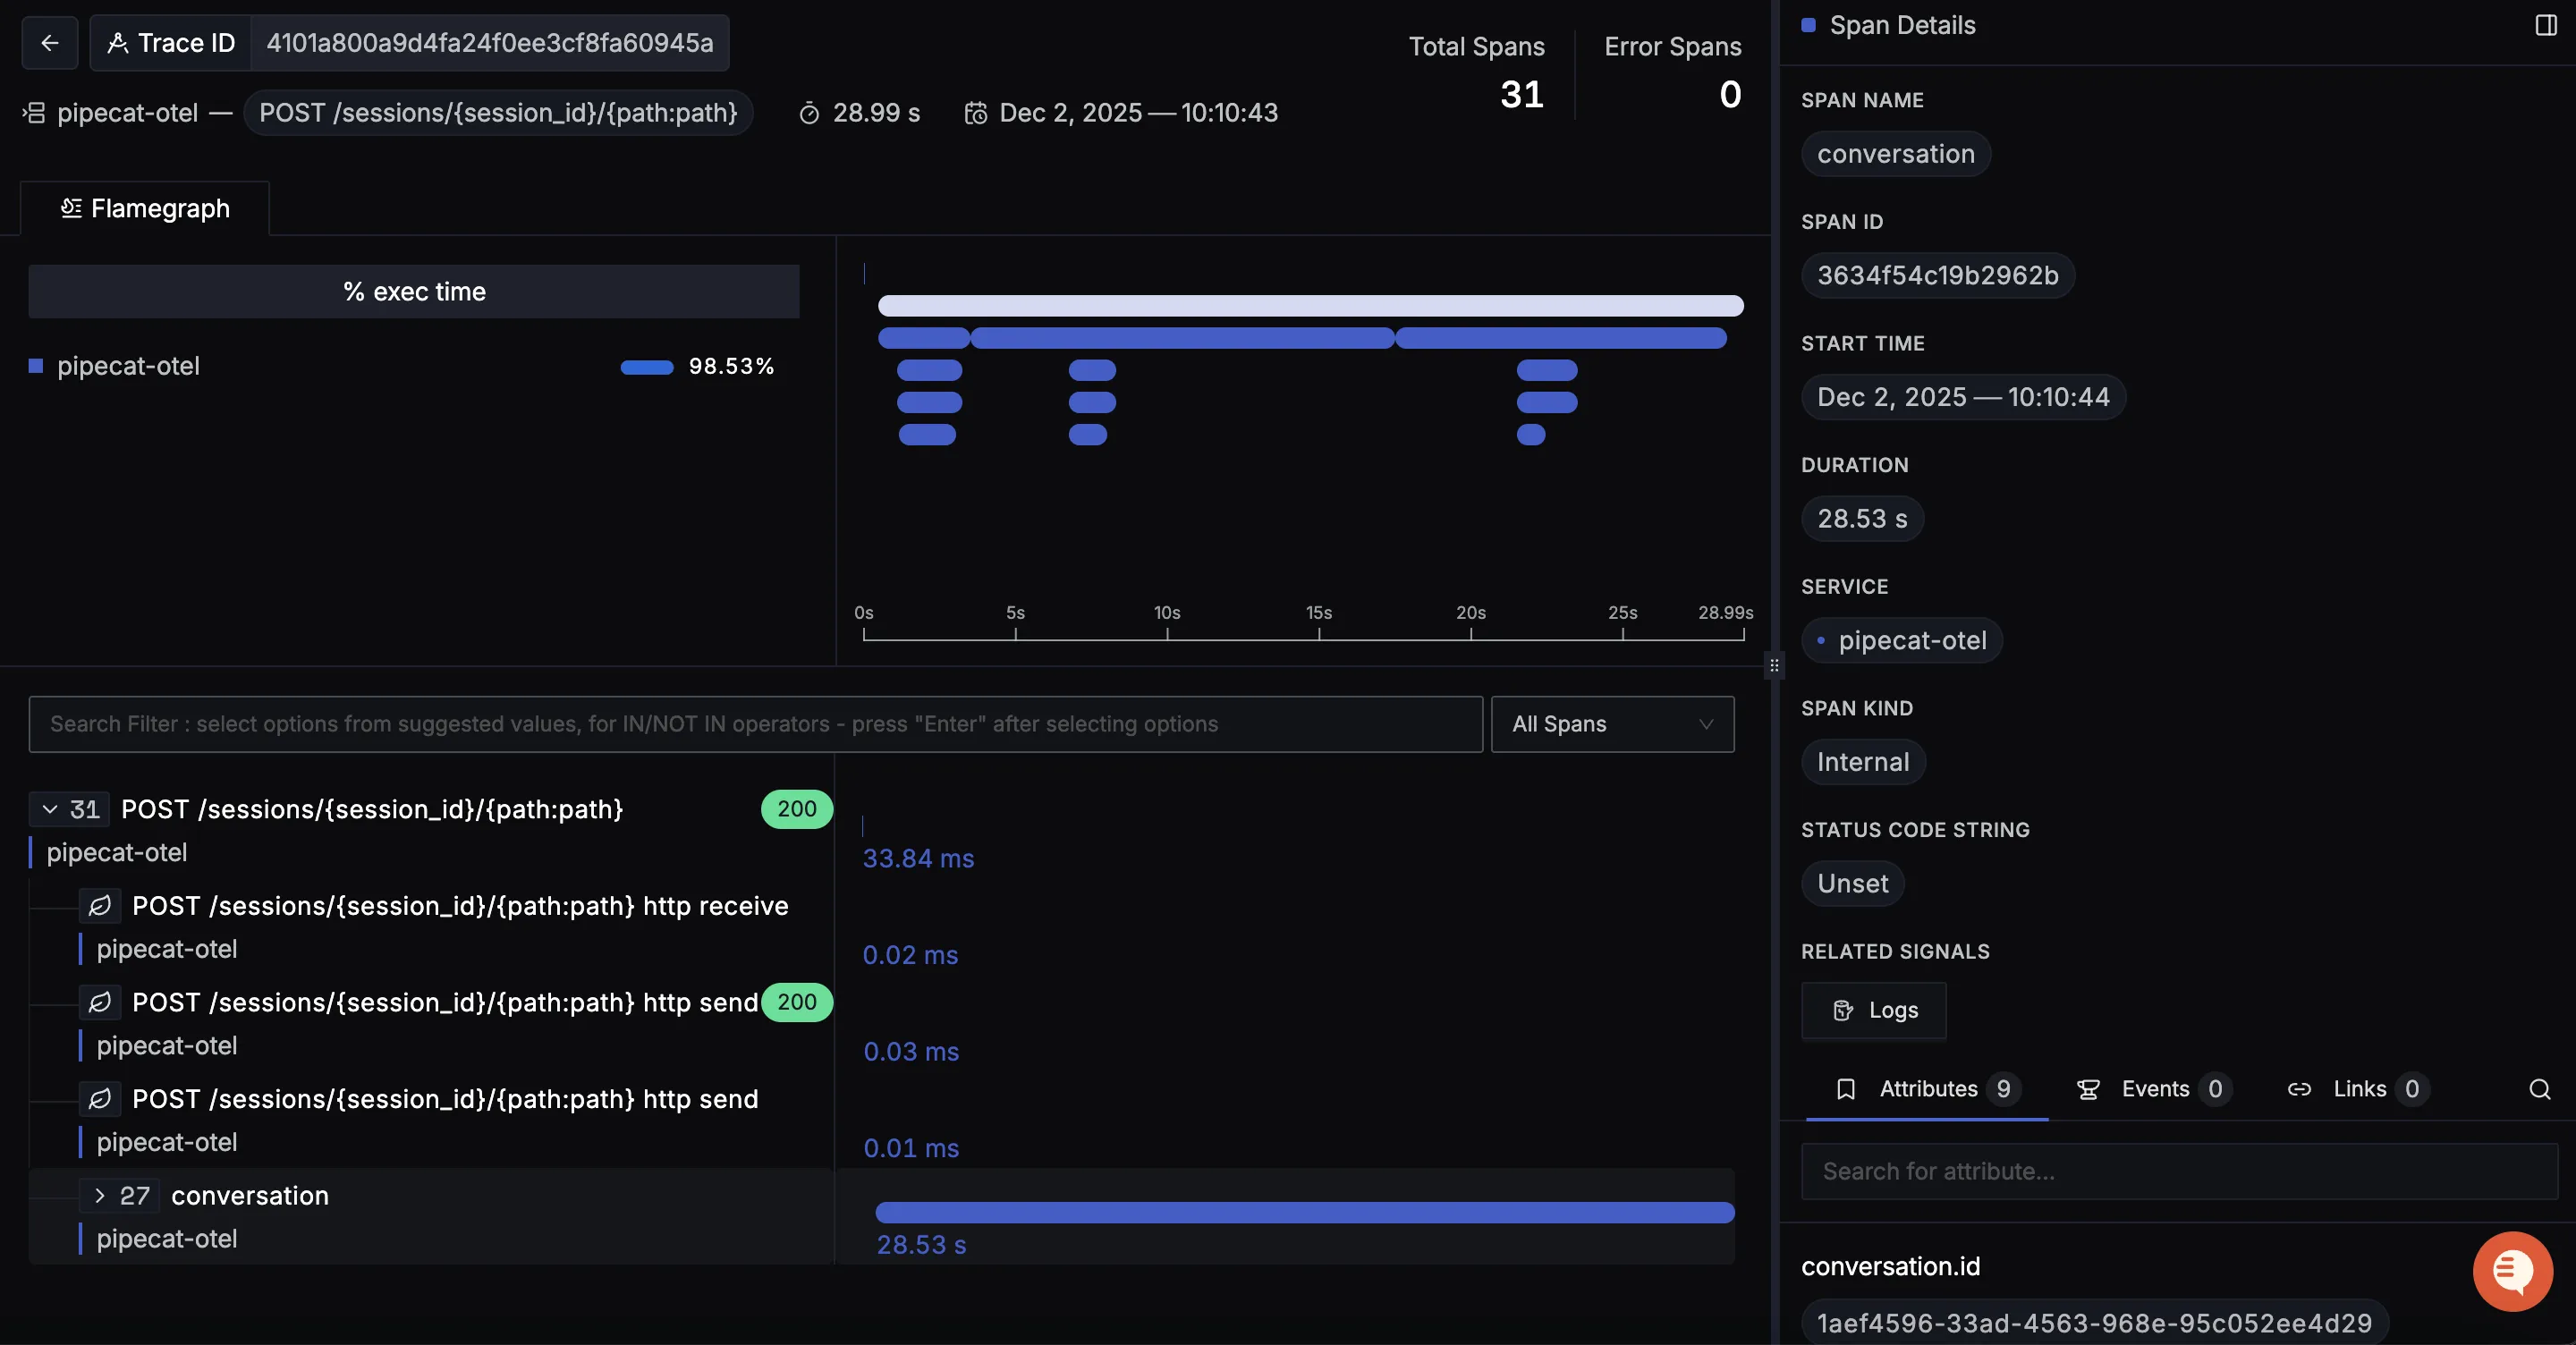Open related Logs button
Viewport: 2576px width, 1345px height.
[x=1873, y=1010]
